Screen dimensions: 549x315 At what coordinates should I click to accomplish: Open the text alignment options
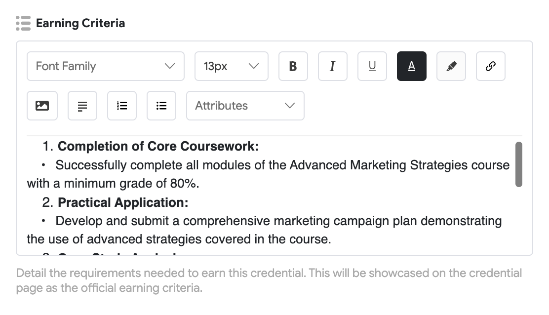[82, 106]
